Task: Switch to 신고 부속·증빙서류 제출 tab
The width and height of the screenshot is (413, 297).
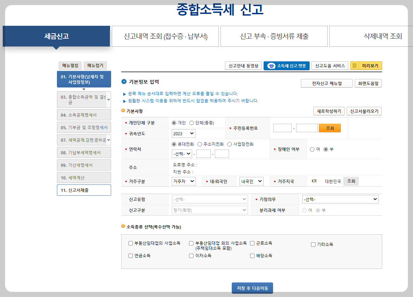Action: [274, 36]
